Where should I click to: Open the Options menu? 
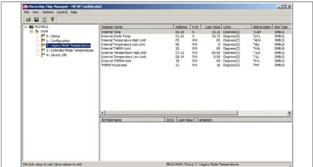(x=48, y=12)
